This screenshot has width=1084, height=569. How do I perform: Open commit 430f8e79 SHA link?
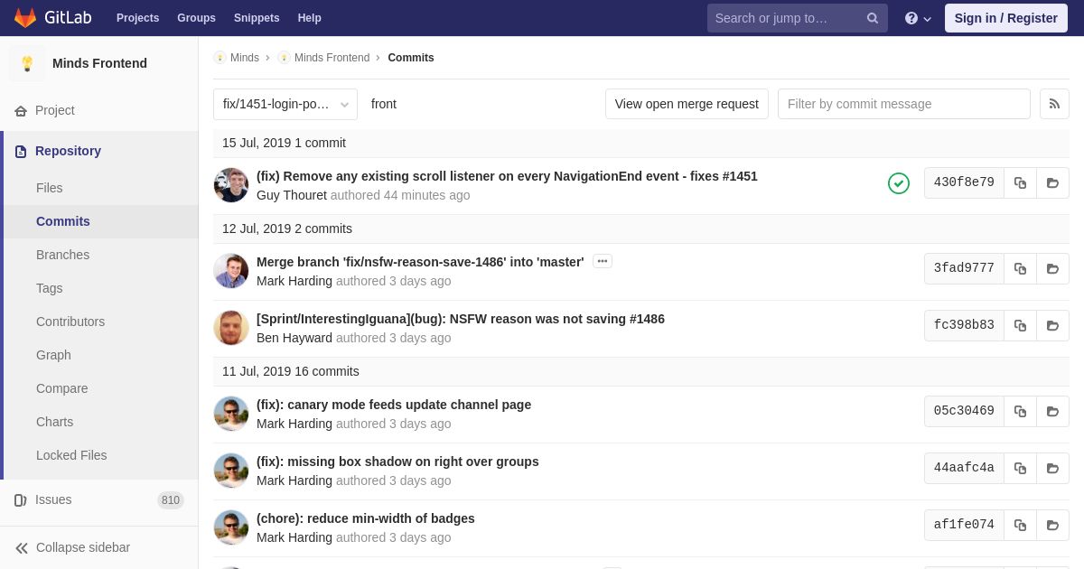(x=964, y=182)
